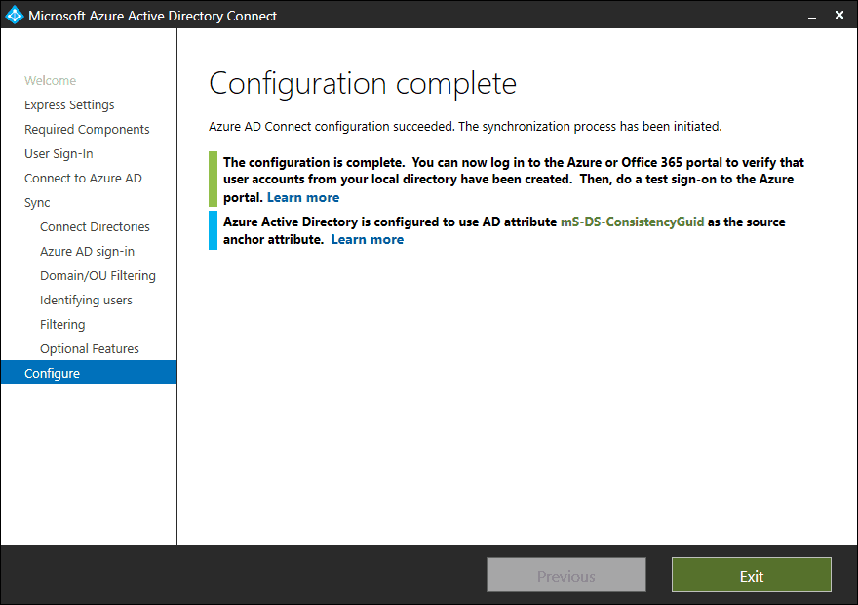Viewport: 858px width, 605px height.
Task: Click the Azure AD Connect title bar icon
Action: click(15, 15)
